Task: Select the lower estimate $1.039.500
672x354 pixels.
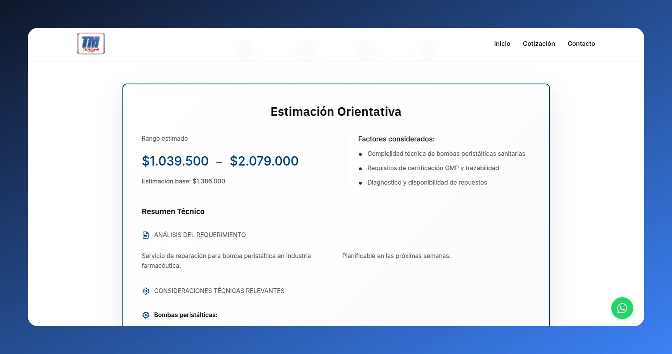Action: click(x=175, y=161)
